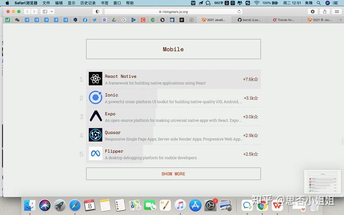The width and height of the screenshot is (344, 215).
Task: Click the Share button in toolbar
Action: 325,12
